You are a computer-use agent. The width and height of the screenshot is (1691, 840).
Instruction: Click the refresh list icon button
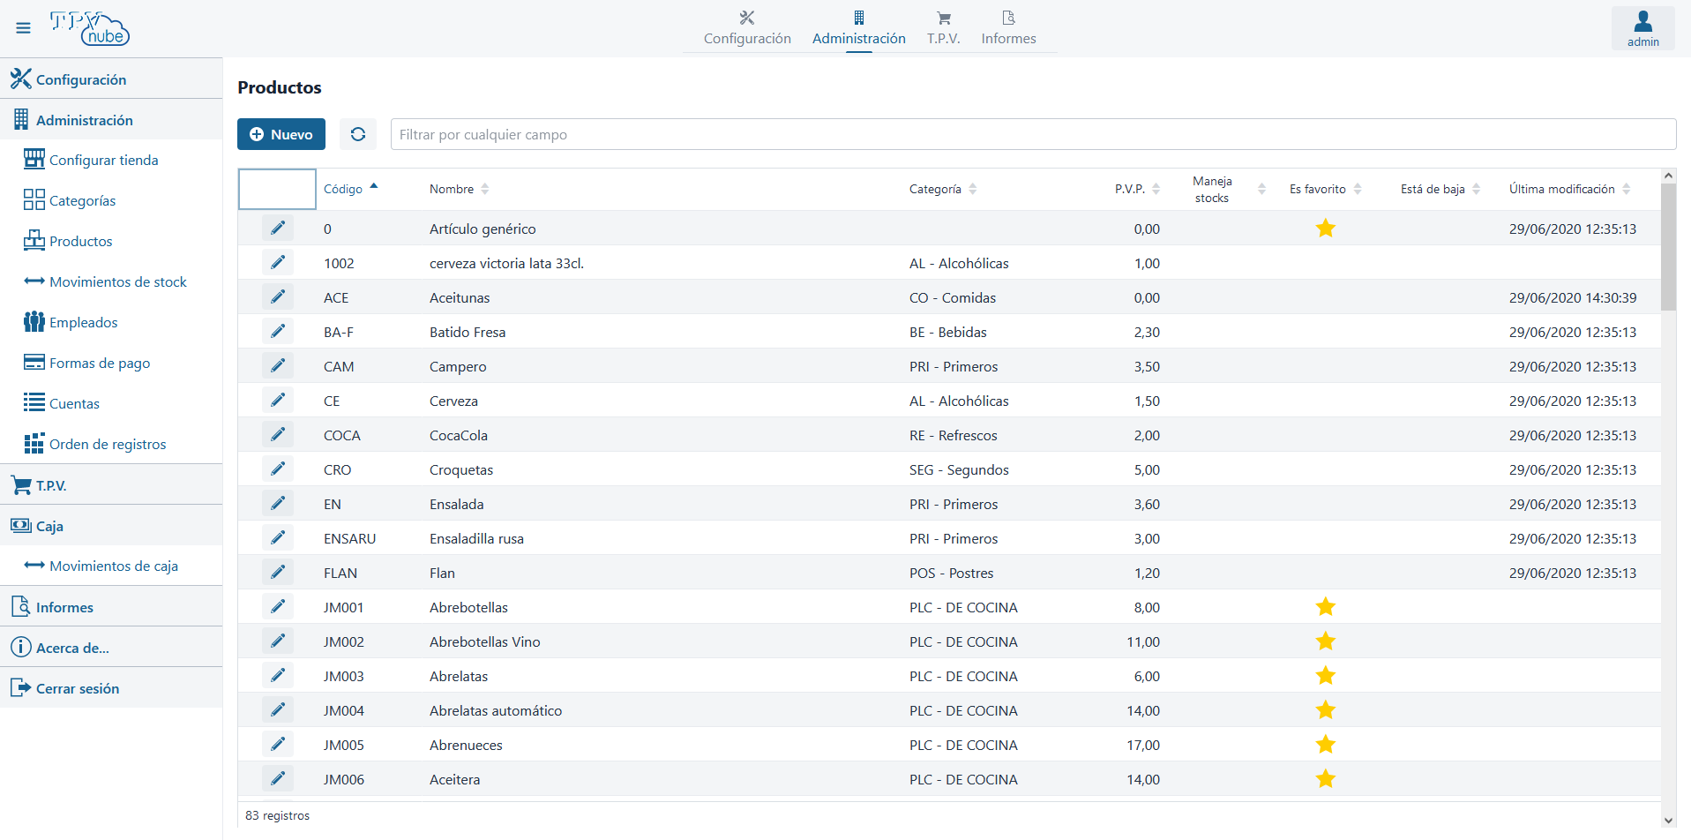(x=357, y=134)
